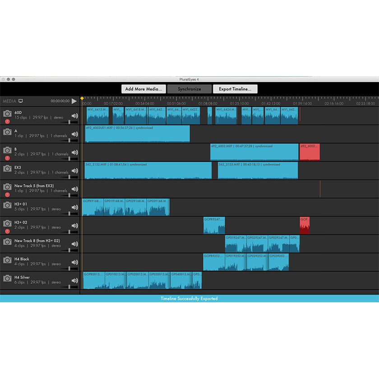Mute the H4 Silver track speaker
This screenshot has width=379, height=379.
[75, 281]
